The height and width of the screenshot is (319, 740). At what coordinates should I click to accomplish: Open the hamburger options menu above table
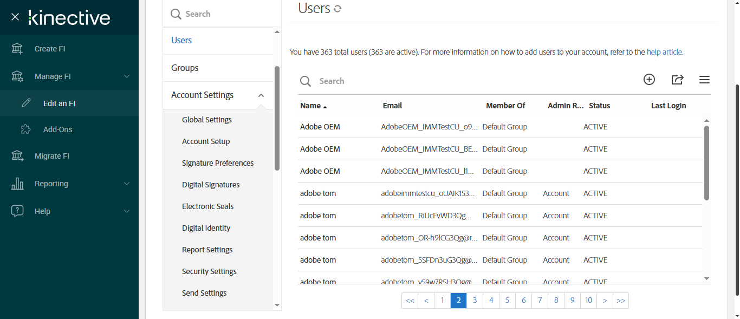tap(704, 80)
